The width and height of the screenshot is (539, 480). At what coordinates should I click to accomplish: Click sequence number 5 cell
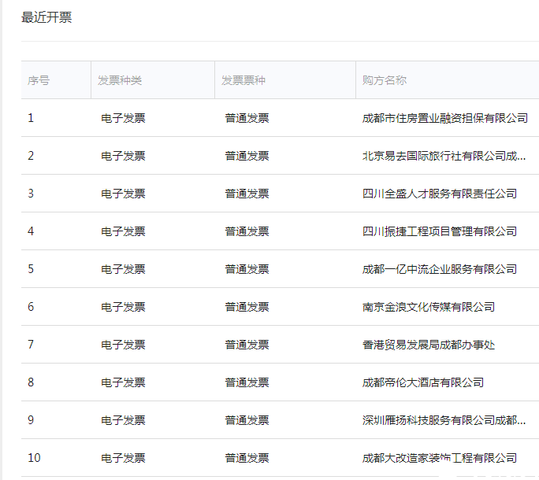pyautogui.click(x=31, y=269)
